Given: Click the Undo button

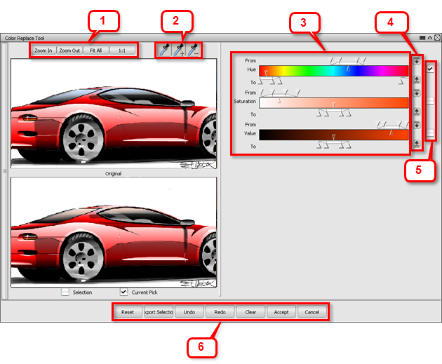Looking at the screenshot, I should pyautogui.click(x=189, y=312).
